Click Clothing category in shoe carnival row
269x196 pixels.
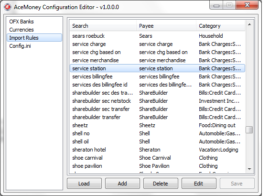[208, 158]
